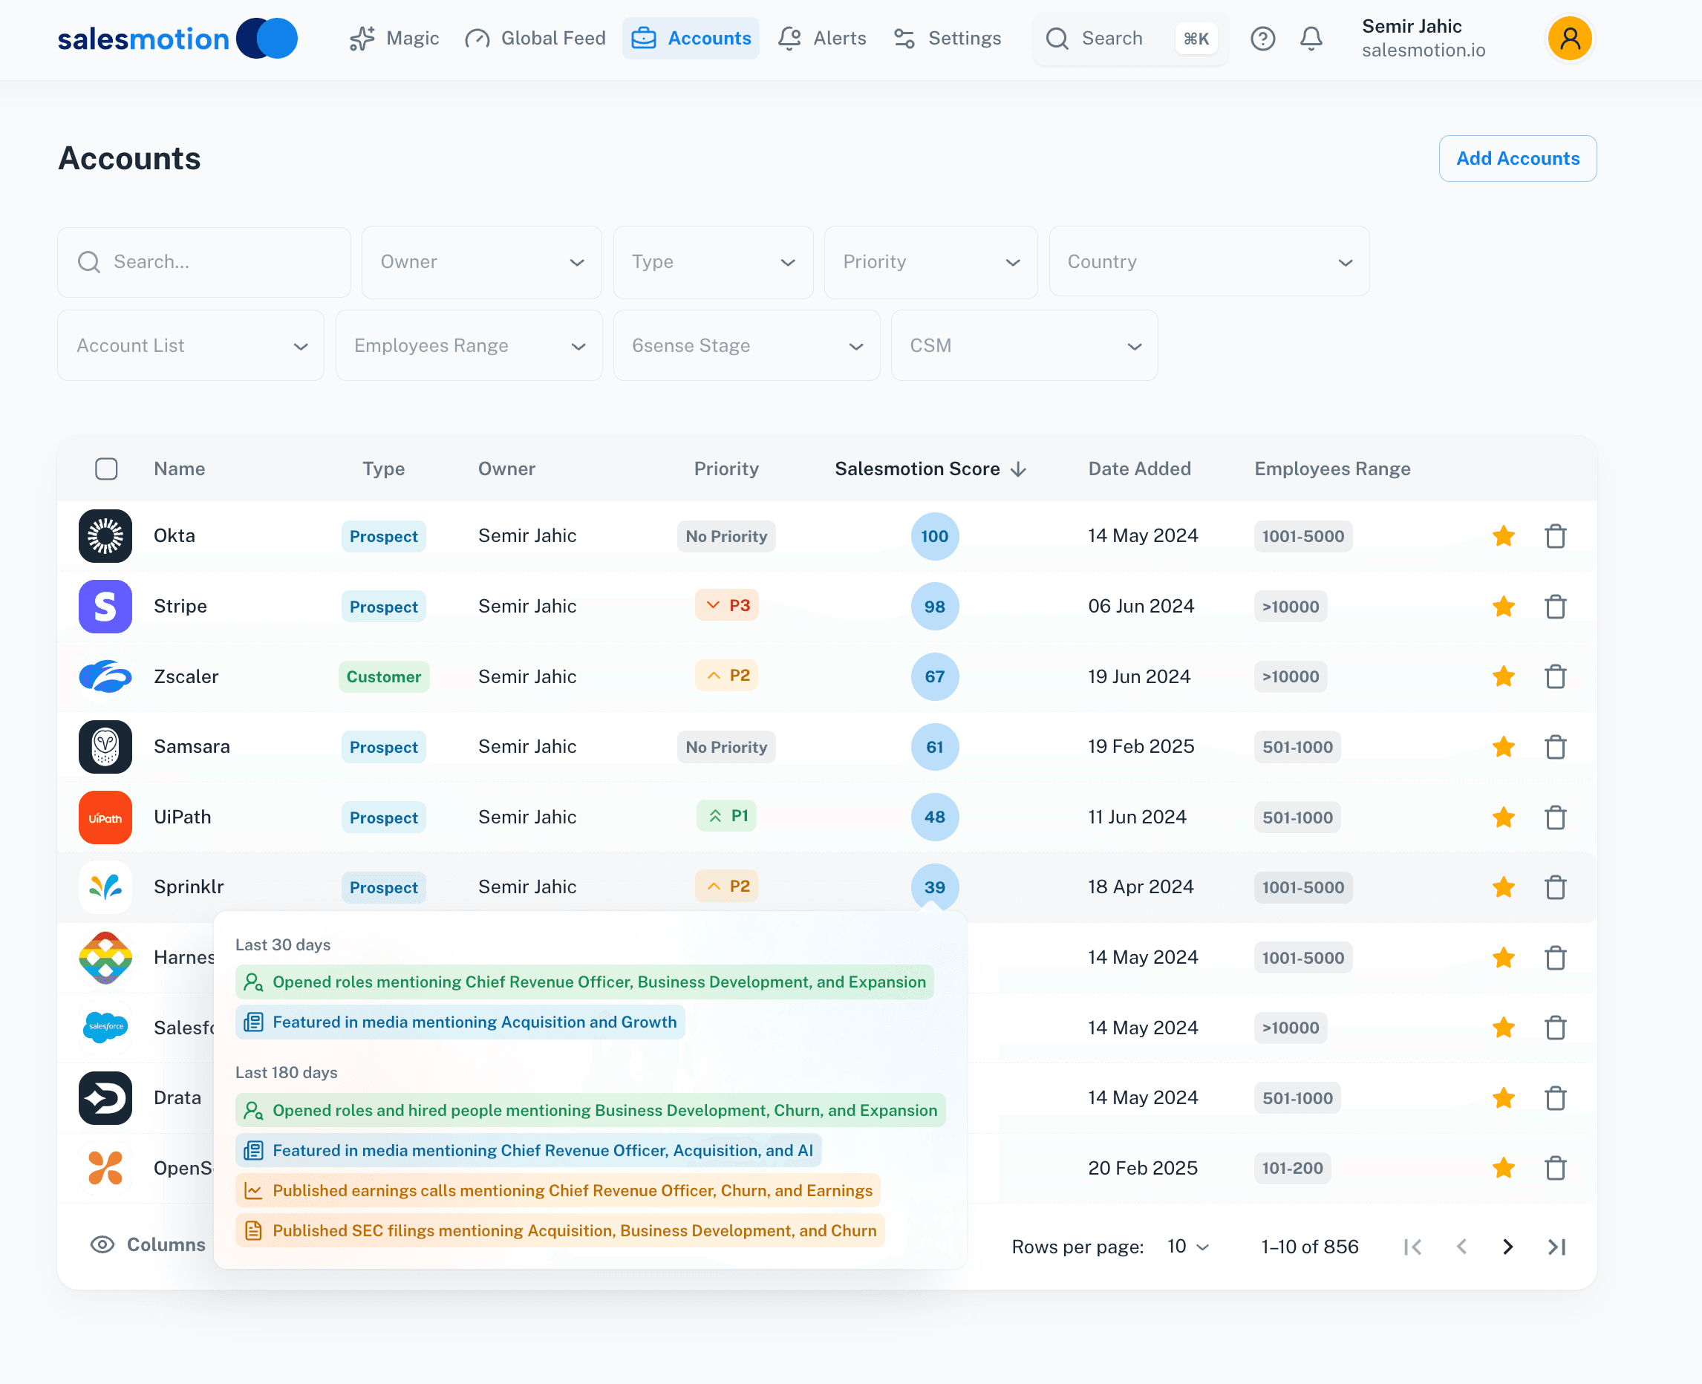The height and width of the screenshot is (1384, 1702).
Task: Jump to the first page arrow
Action: pyautogui.click(x=1412, y=1246)
